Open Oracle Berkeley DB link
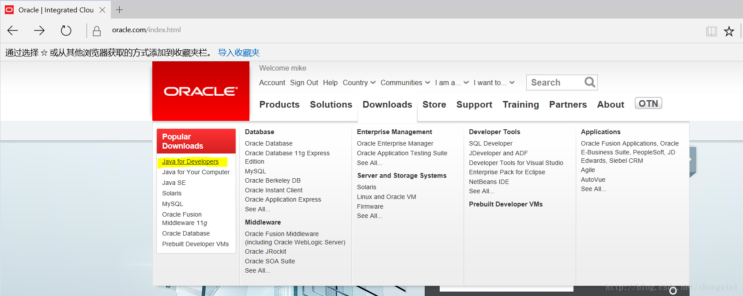 [x=272, y=180]
